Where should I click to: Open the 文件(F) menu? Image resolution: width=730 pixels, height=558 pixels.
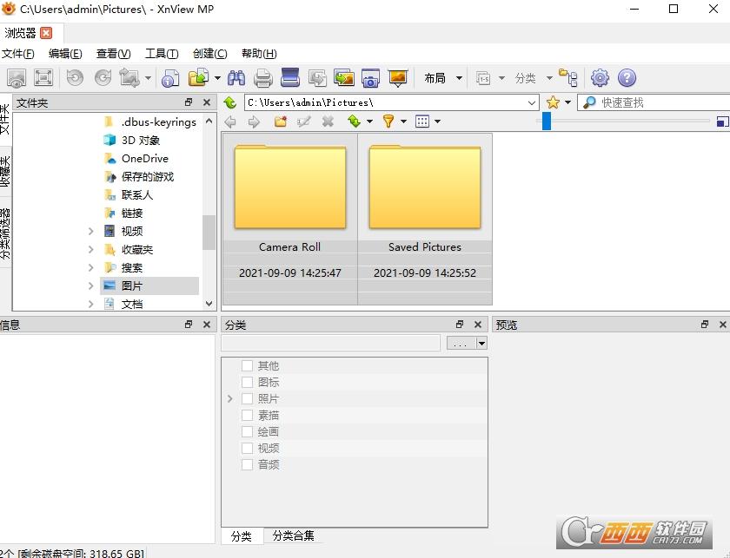(x=18, y=54)
